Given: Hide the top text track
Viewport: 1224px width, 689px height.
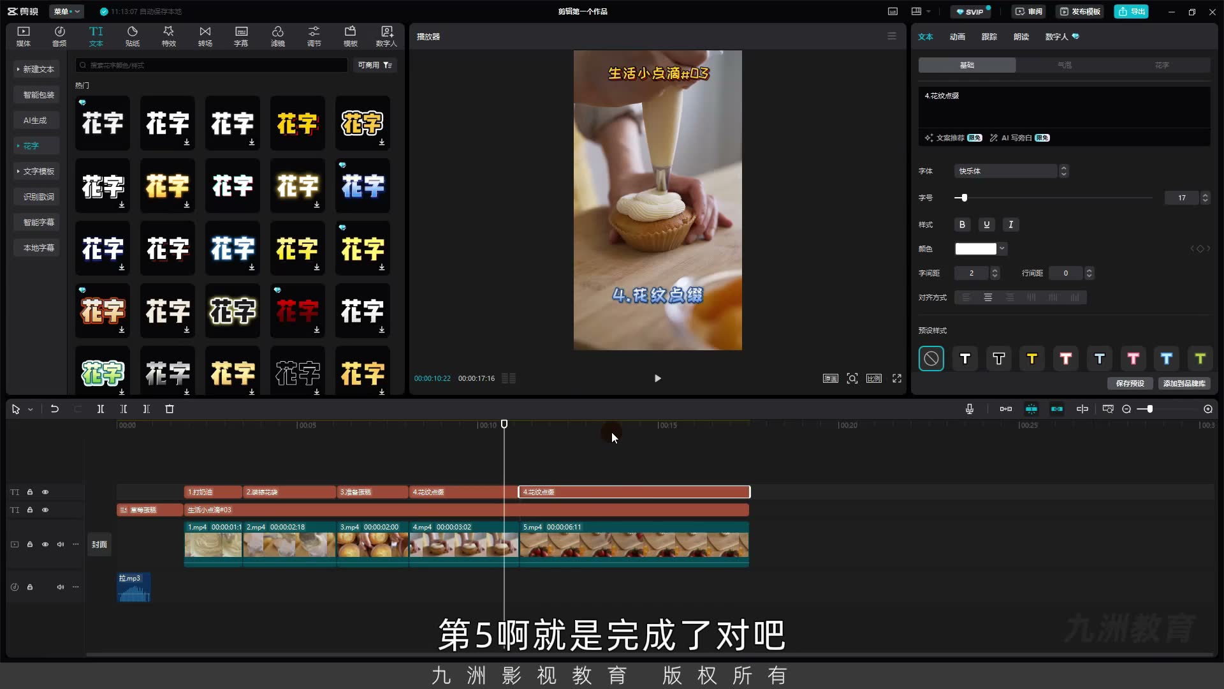Looking at the screenshot, I should point(45,492).
